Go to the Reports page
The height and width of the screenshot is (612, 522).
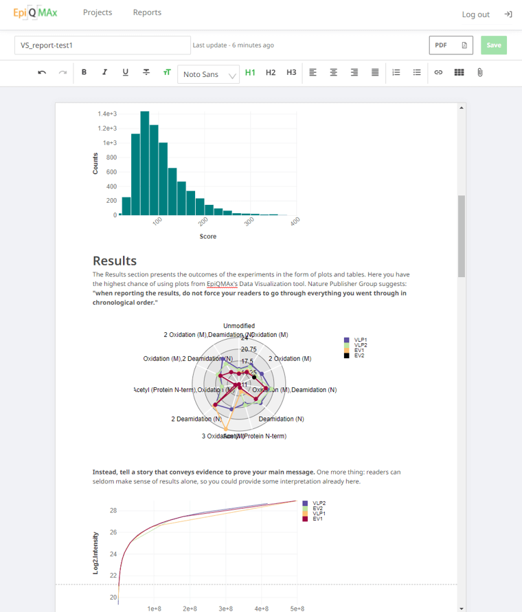pyautogui.click(x=147, y=12)
